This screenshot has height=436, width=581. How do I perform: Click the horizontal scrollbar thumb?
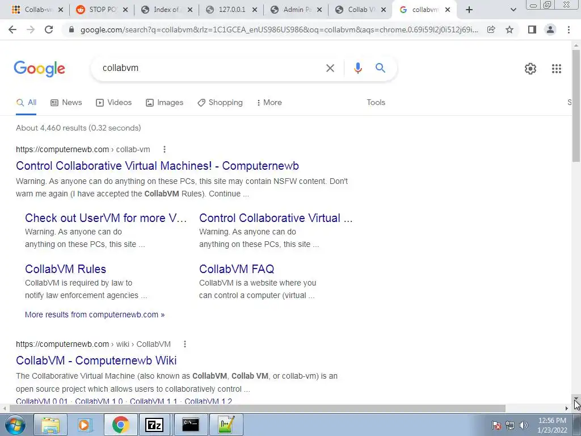click(258, 409)
